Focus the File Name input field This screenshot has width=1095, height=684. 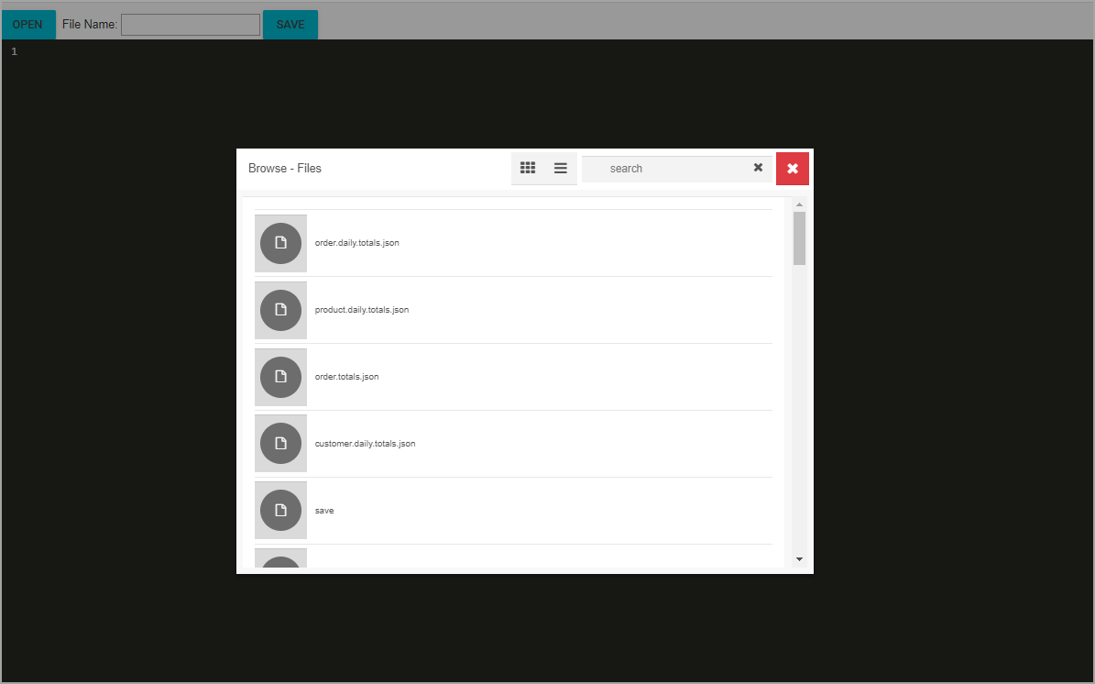pyautogui.click(x=191, y=25)
